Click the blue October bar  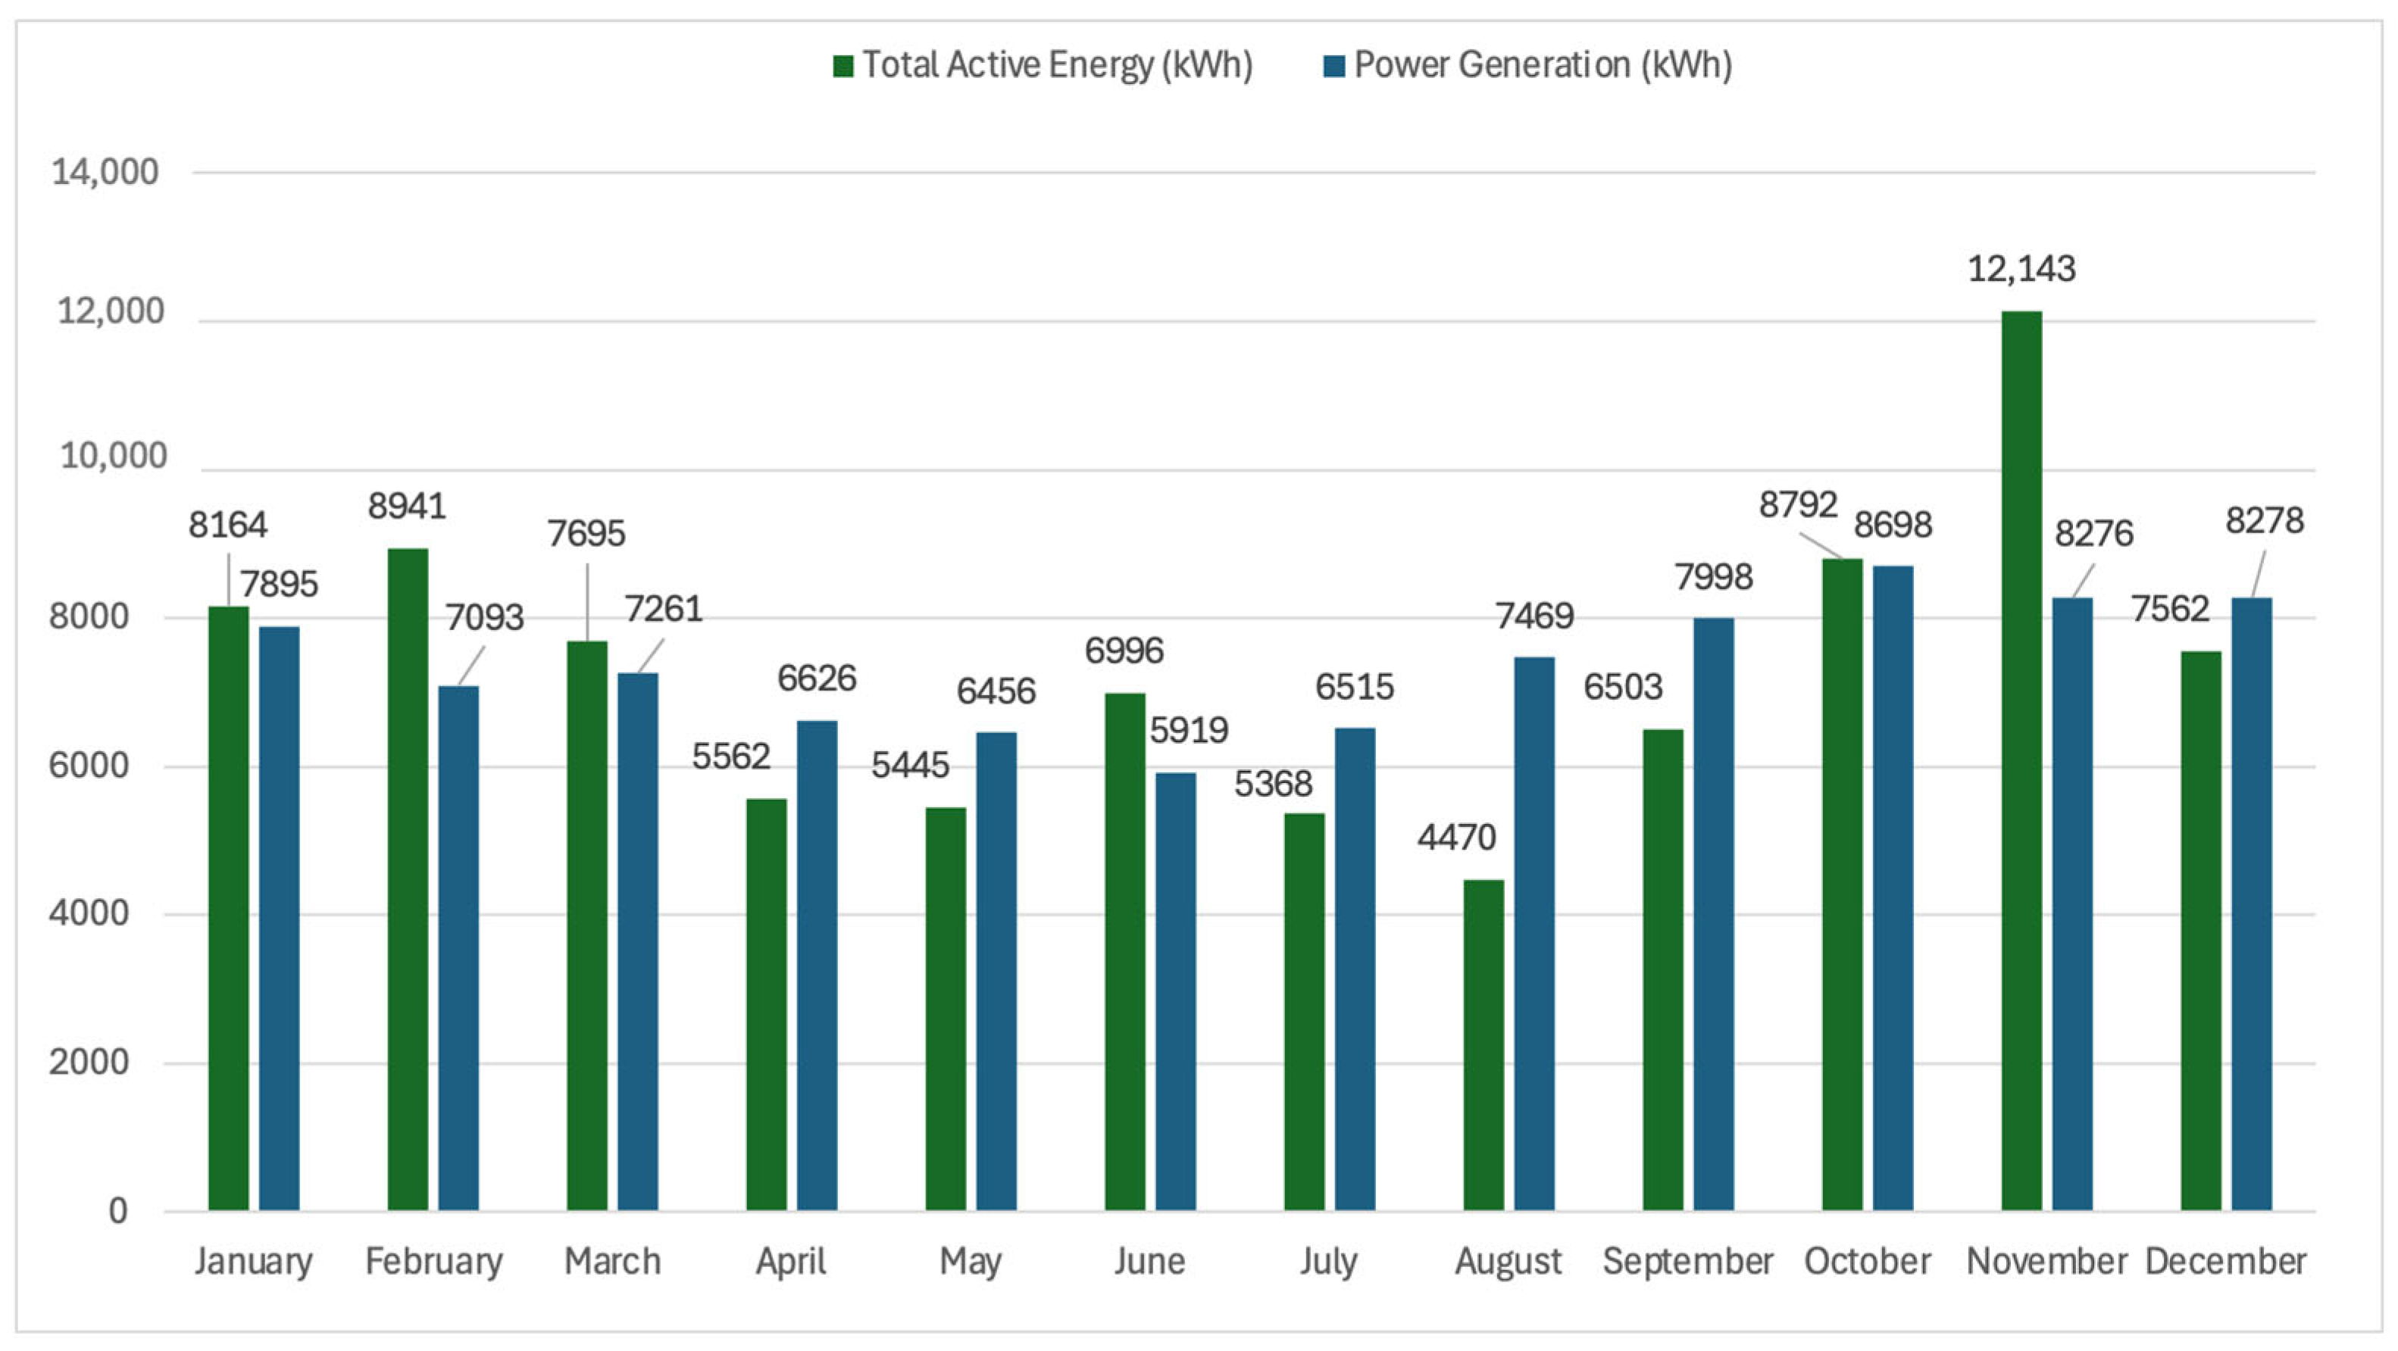1893,888
